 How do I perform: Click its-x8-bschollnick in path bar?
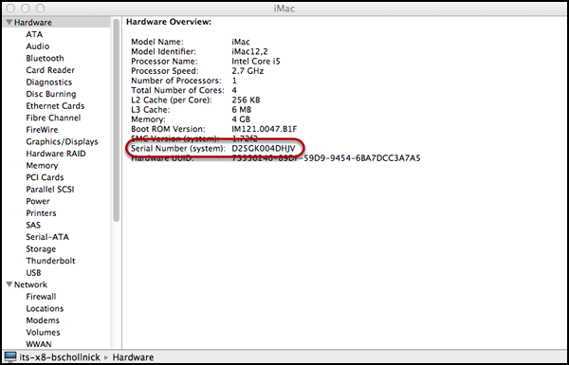coord(59,357)
